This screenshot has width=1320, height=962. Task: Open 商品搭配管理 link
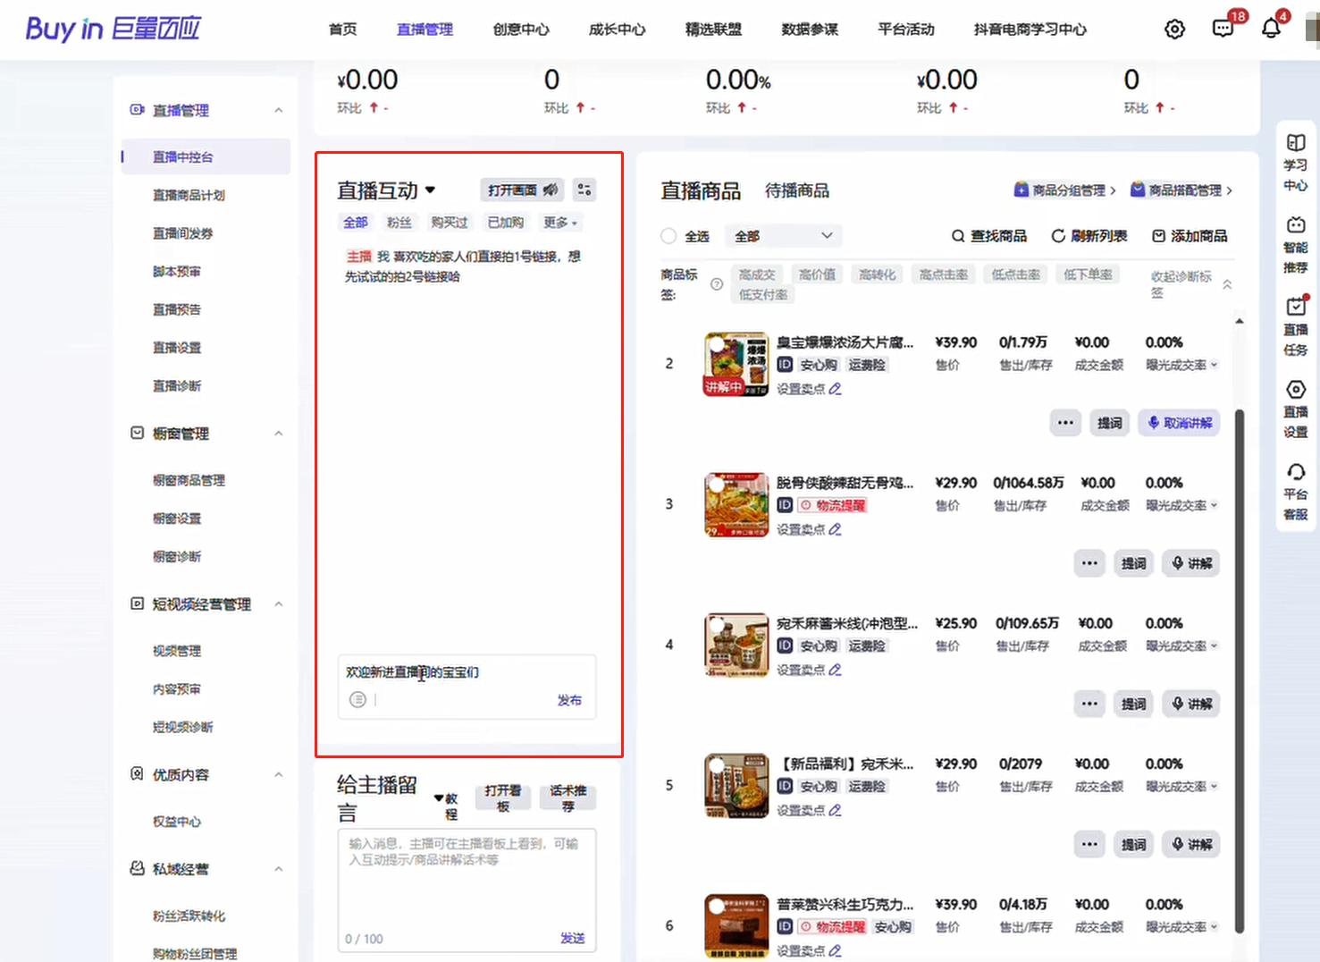(x=1181, y=190)
